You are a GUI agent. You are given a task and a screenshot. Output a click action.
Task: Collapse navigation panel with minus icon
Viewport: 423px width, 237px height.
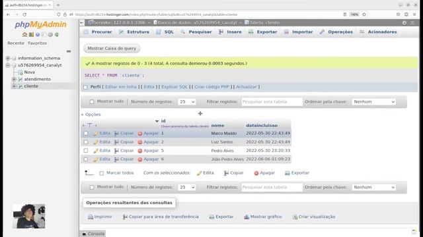point(69,51)
